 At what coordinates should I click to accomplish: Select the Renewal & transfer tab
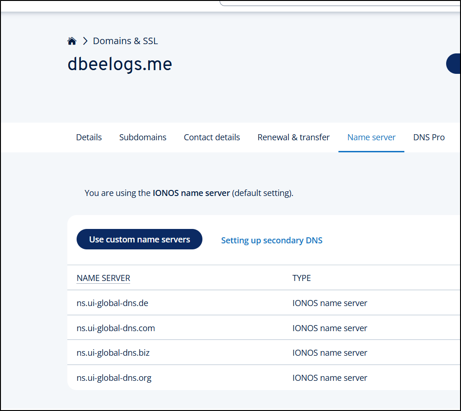tap(293, 137)
